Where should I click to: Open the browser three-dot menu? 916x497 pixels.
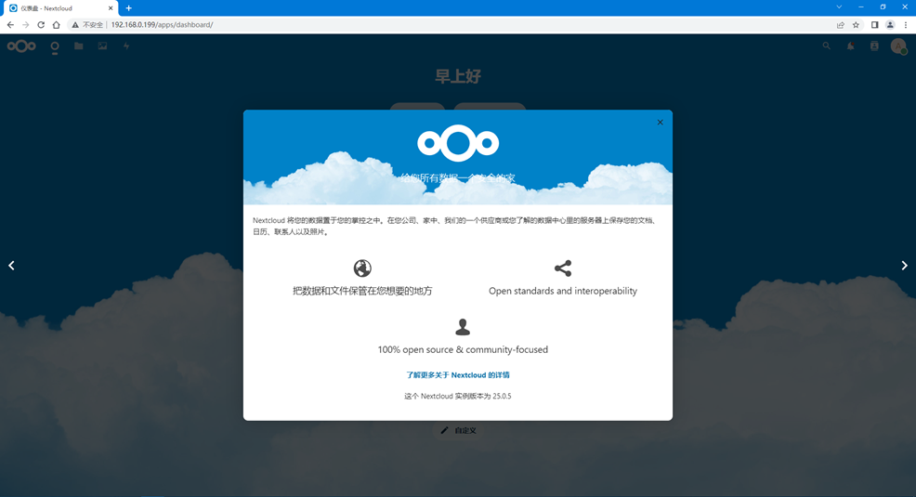coord(906,24)
